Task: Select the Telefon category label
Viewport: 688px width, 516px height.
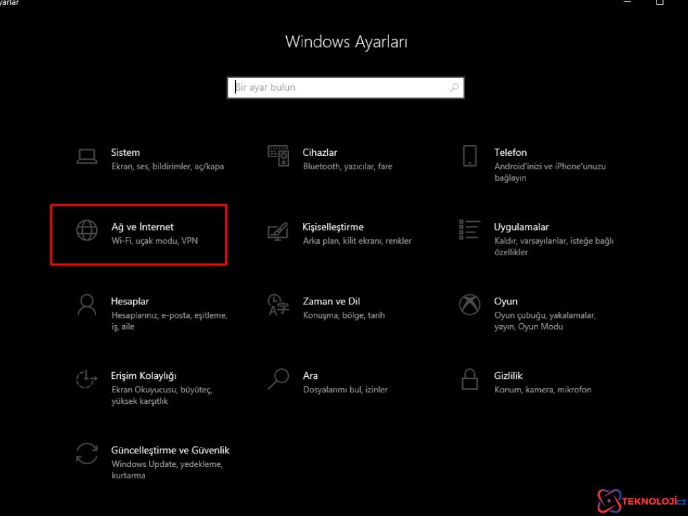Action: [510, 152]
